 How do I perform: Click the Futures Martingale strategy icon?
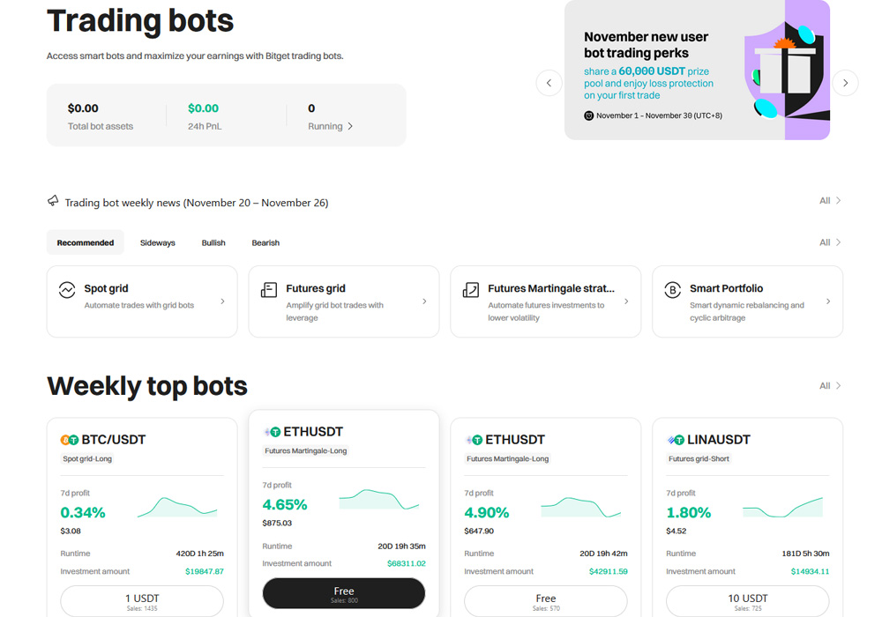coord(471,290)
